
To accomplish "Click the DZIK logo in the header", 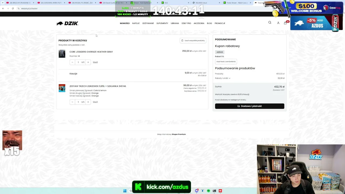I will 67,23.
